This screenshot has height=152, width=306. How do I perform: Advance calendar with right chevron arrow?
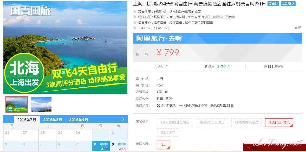click(123, 119)
